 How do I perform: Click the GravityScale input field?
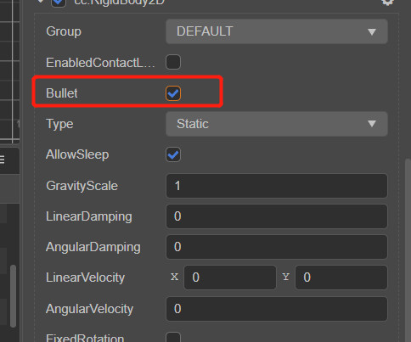pyautogui.click(x=277, y=186)
